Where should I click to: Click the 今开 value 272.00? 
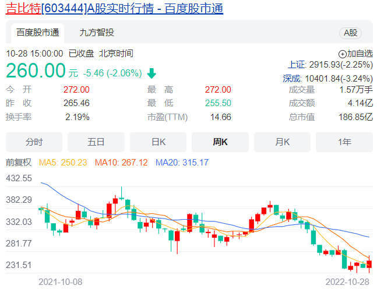[x=76, y=90]
